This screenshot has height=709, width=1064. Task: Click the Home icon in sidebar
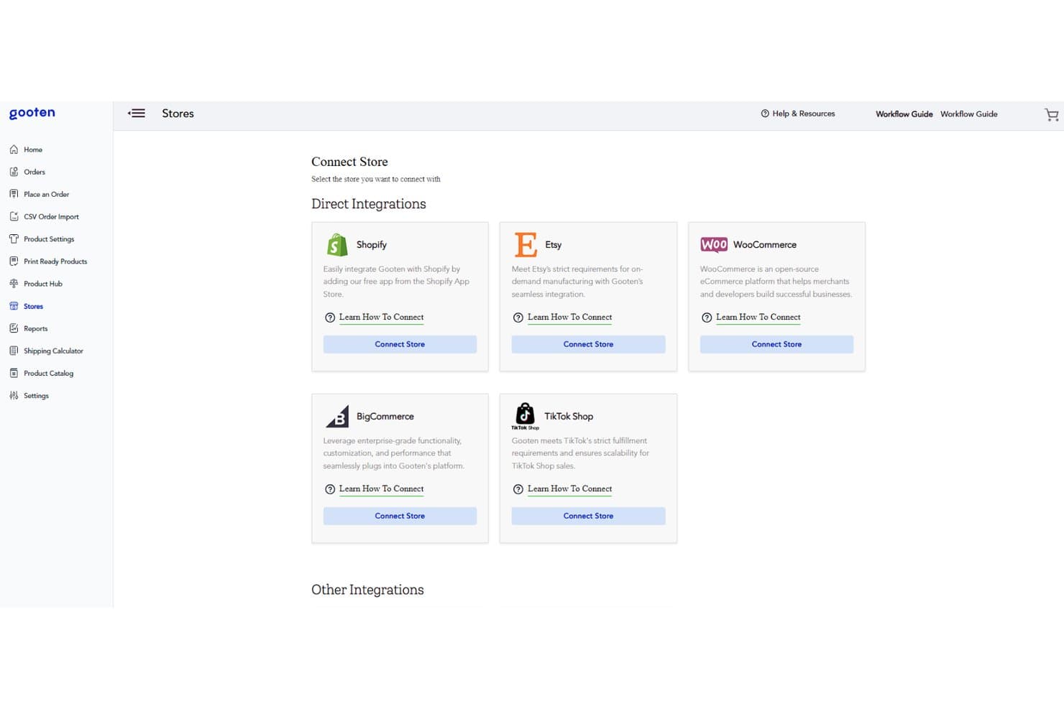pyautogui.click(x=14, y=149)
